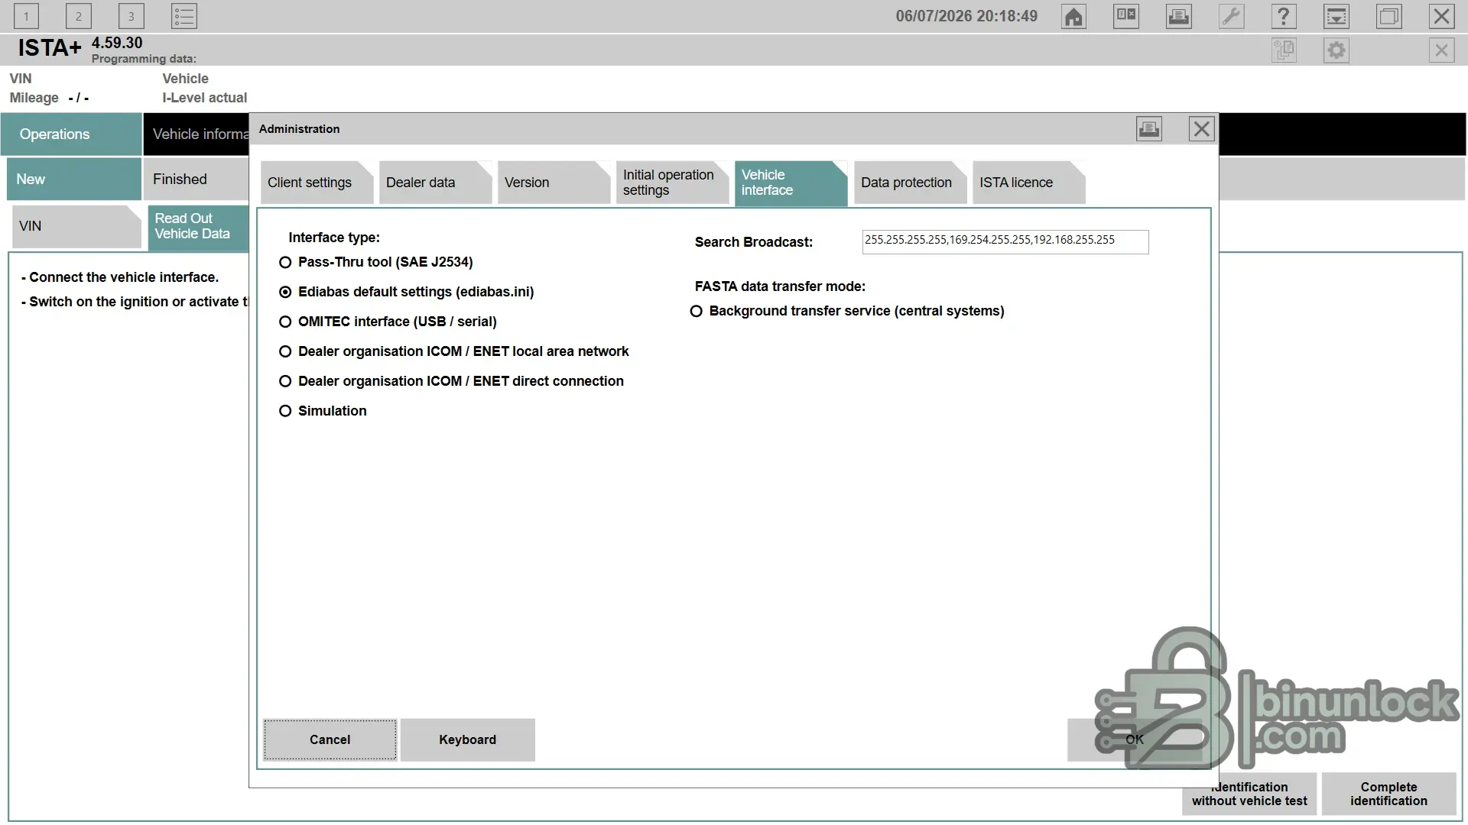Select the VIN tab in main window
Image resolution: width=1468 pixels, height=825 pixels.
(76, 226)
